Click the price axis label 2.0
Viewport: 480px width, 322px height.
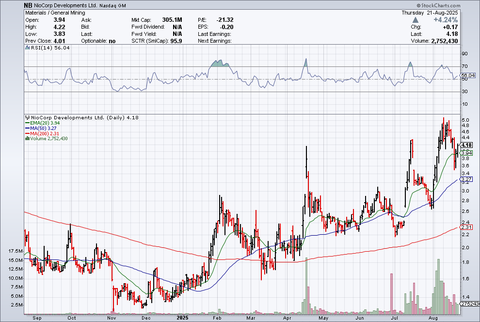pyautogui.click(x=465, y=247)
